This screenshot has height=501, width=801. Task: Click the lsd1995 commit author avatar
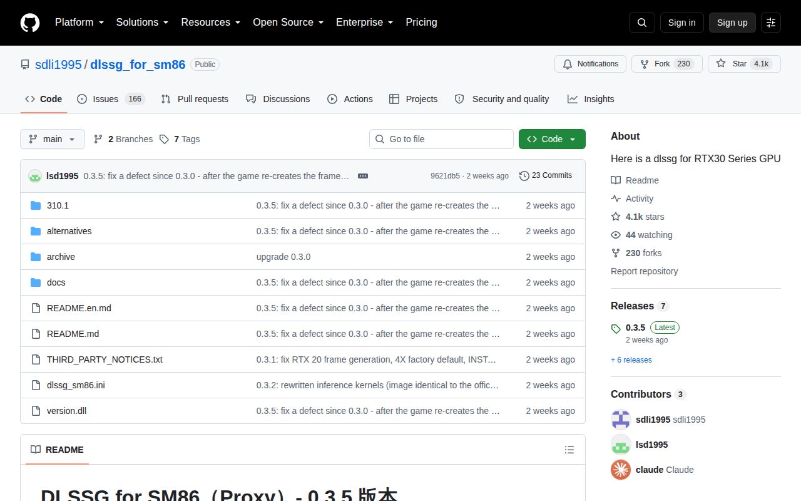35,176
